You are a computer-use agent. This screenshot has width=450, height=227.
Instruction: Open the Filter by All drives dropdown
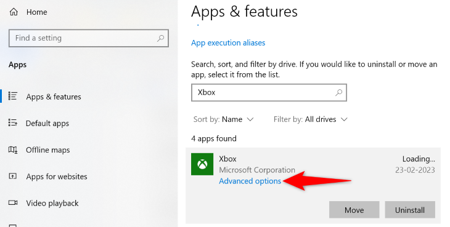pyautogui.click(x=311, y=119)
